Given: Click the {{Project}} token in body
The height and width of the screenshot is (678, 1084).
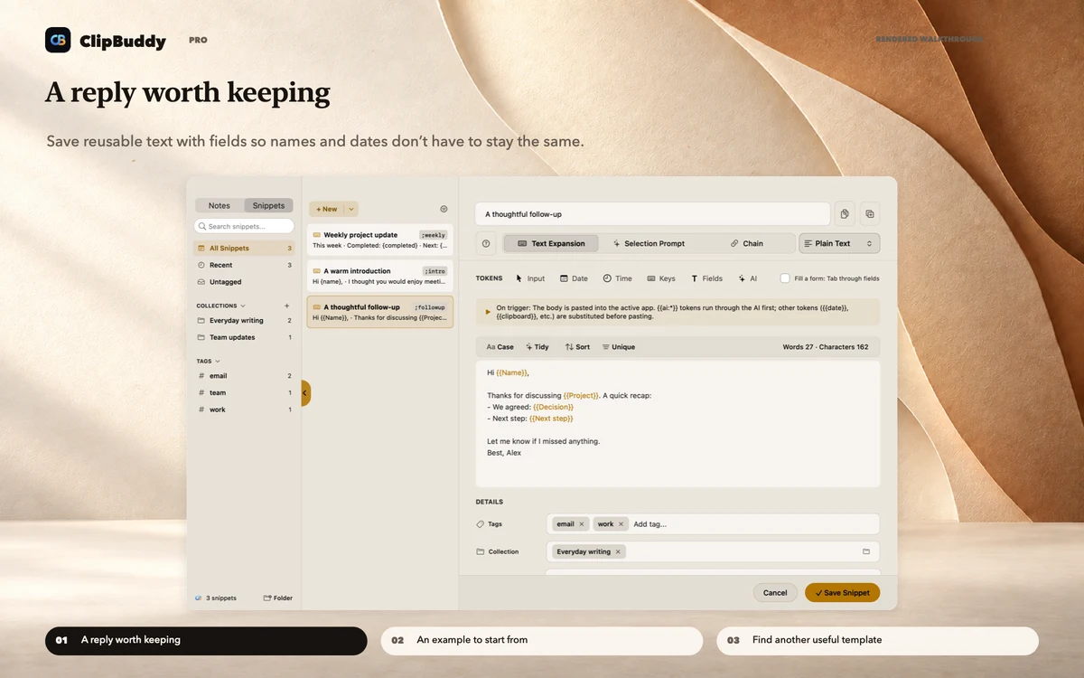Looking at the screenshot, I should [581, 395].
